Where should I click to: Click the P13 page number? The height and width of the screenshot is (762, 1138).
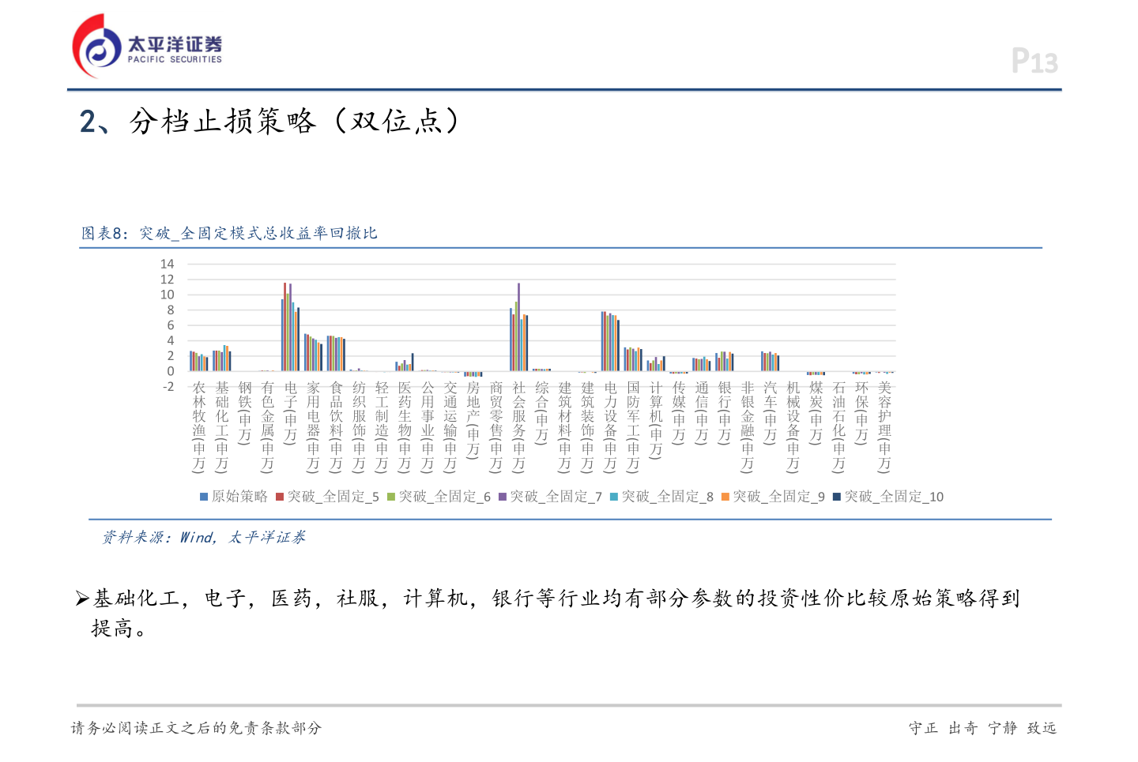(1034, 59)
